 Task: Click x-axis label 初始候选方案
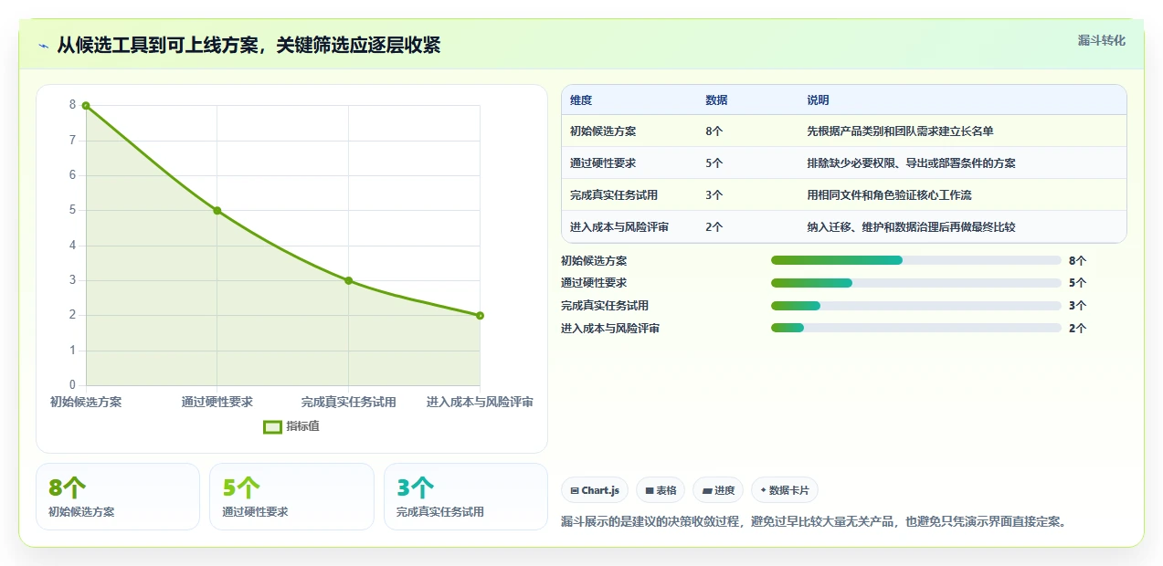[86, 402]
